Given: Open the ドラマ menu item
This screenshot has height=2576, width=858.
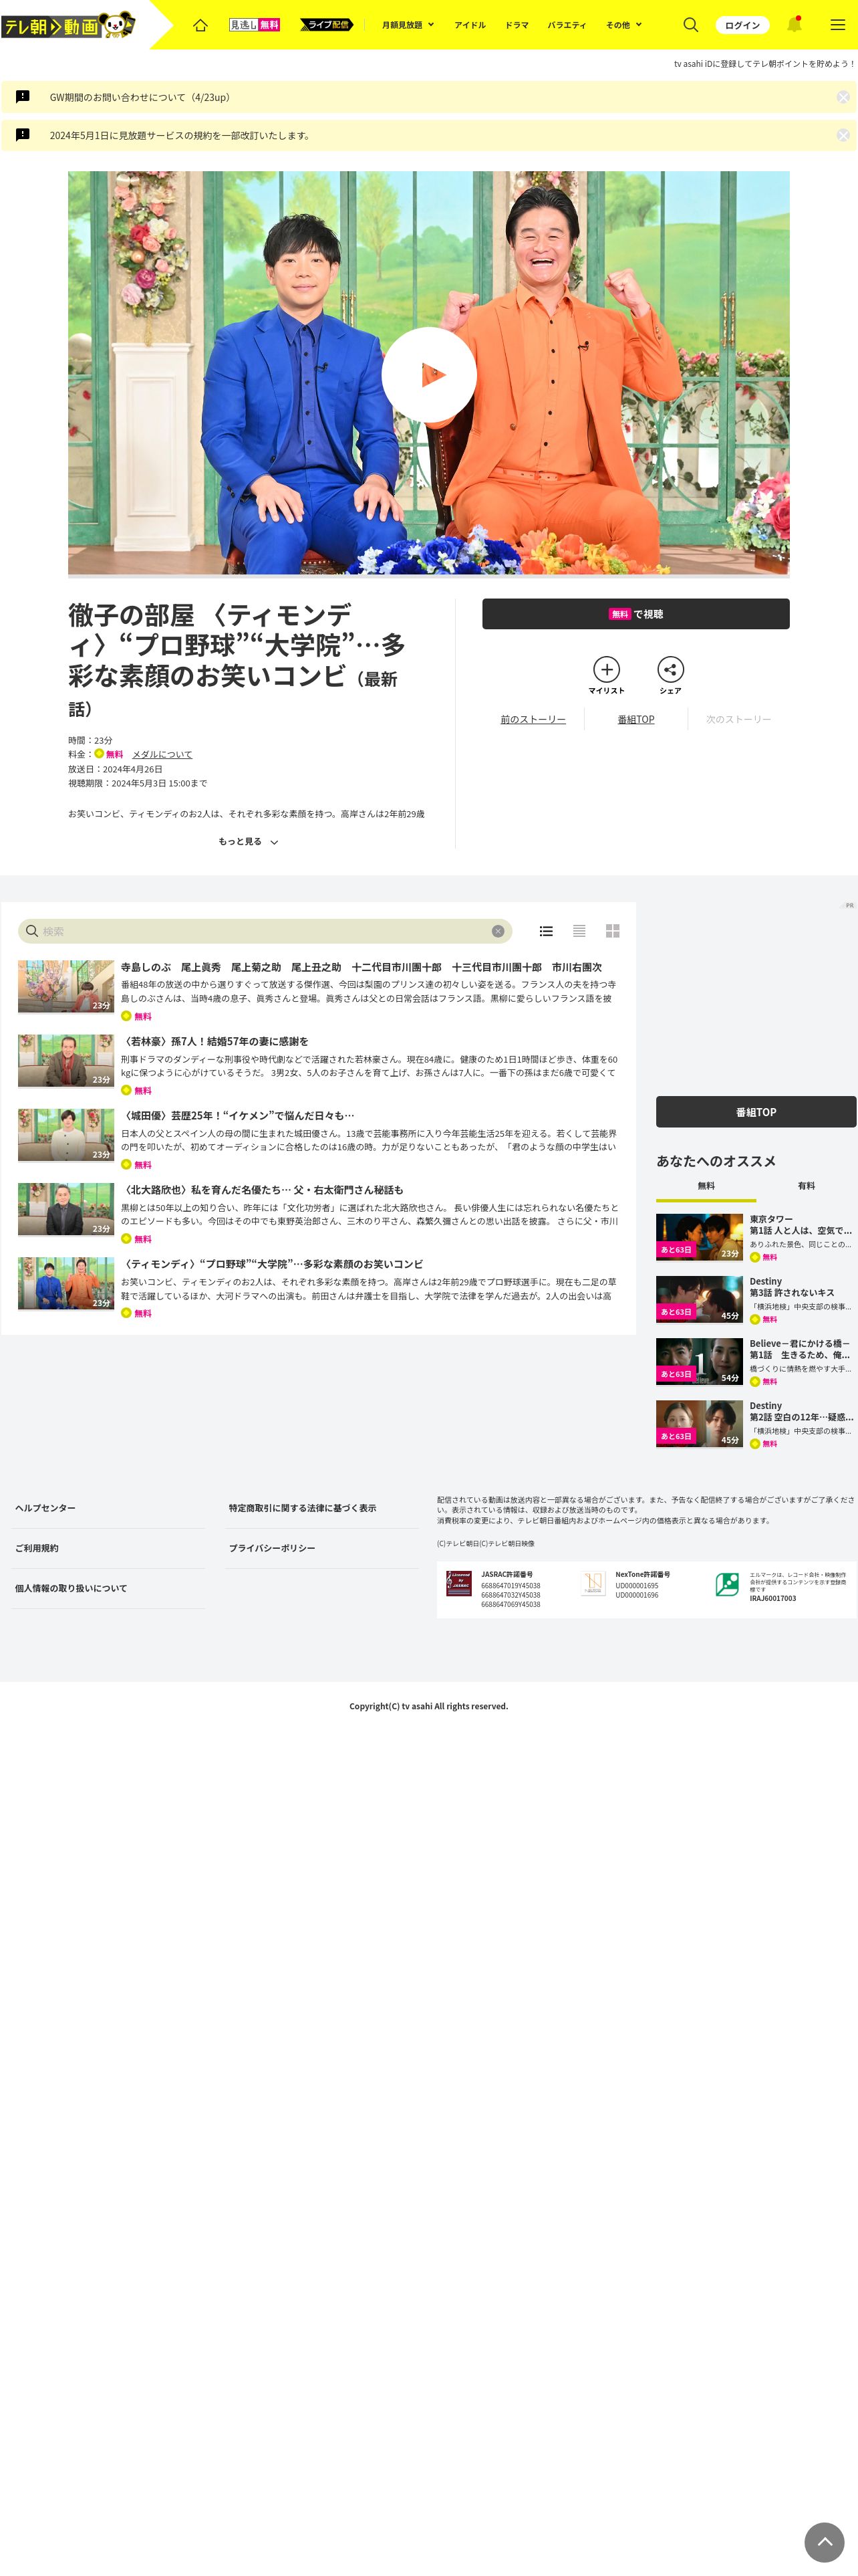Looking at the screenshot, I should coord(517,25).
